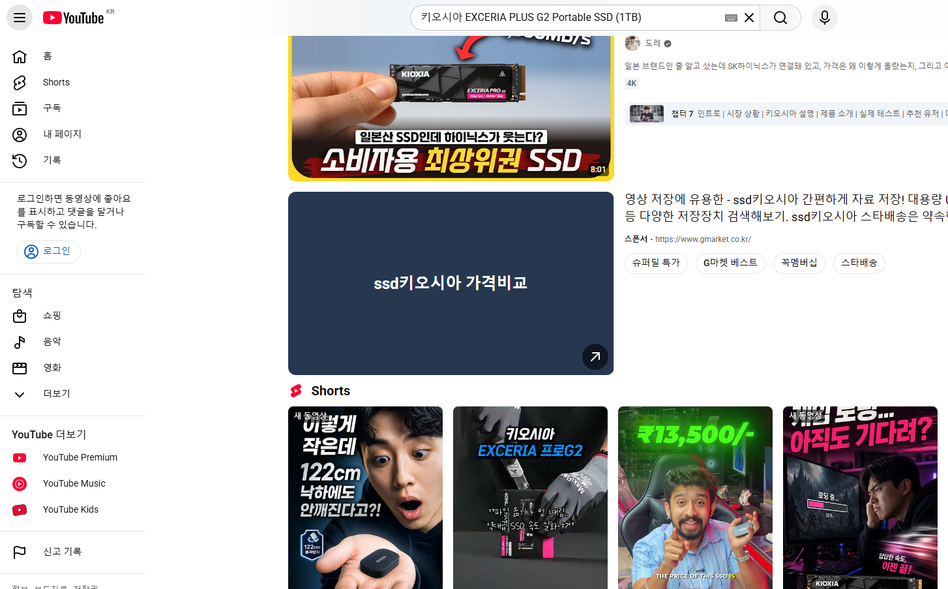Open the ssd키오시아 가격비교 ad card
This screenshot has height=589, width=948.
tap(451, 283)
